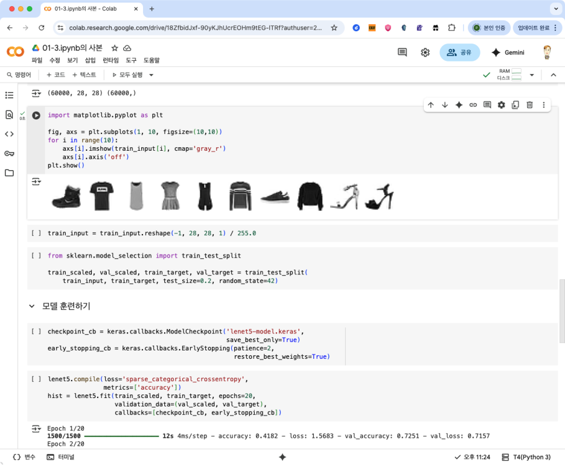Viewport: 565px width, 465px height.
Task: Open the 변수 variables panel
Action: (x=24, y=457)
